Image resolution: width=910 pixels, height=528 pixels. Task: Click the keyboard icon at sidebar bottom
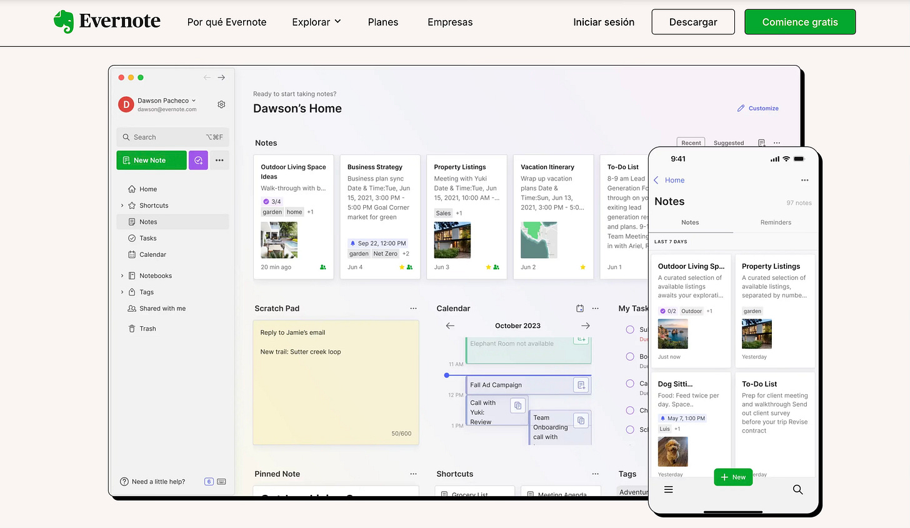221,482
